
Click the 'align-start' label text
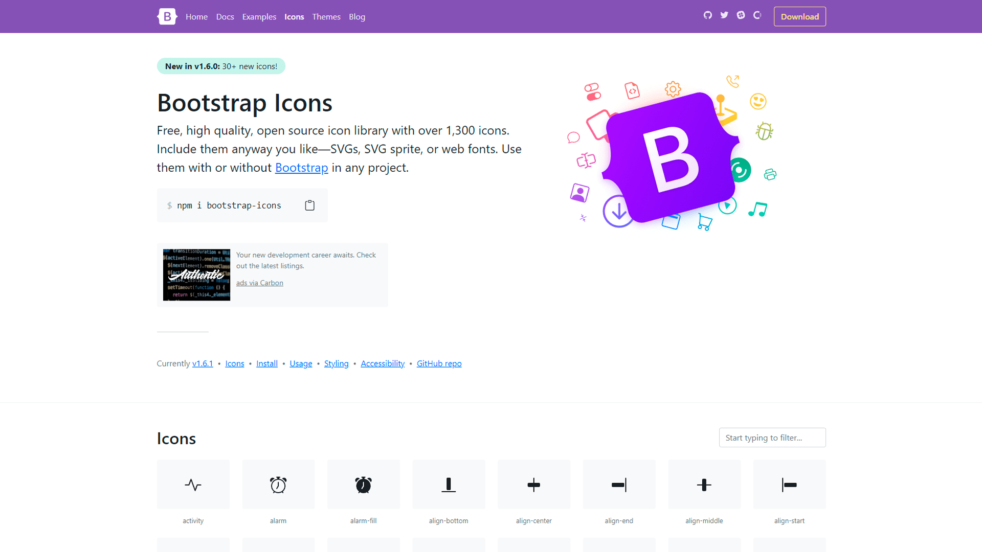pos(789,521)
